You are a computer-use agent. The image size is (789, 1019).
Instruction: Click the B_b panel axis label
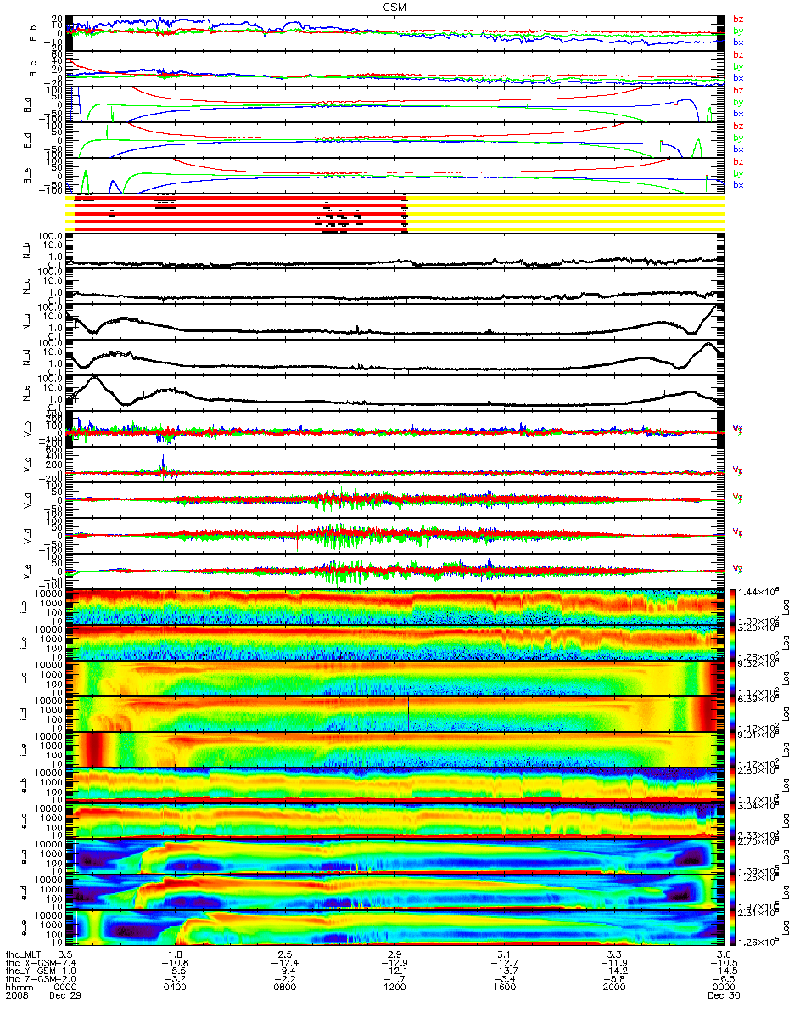(x=35, y=33)
